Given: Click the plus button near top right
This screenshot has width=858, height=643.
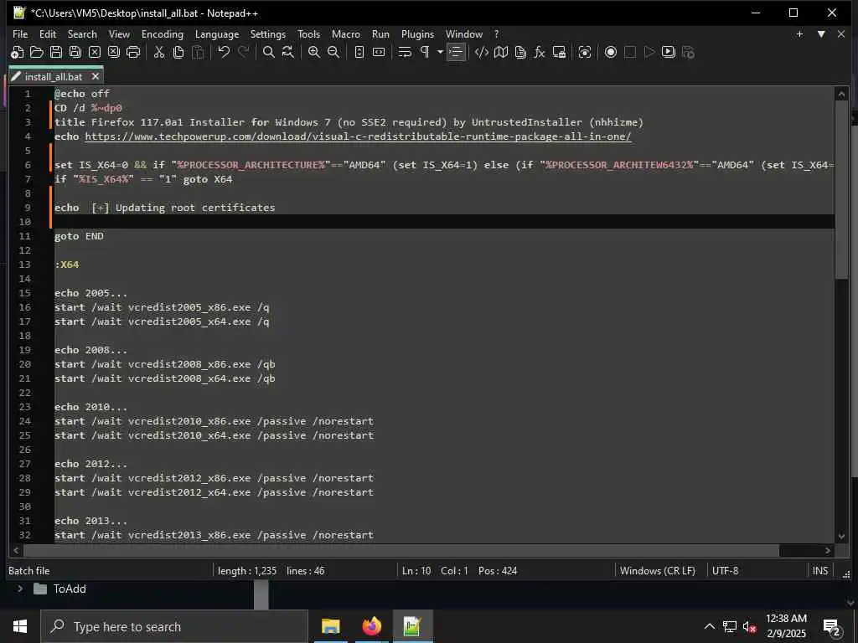Looking at the screenshot, I should (799, 33).
